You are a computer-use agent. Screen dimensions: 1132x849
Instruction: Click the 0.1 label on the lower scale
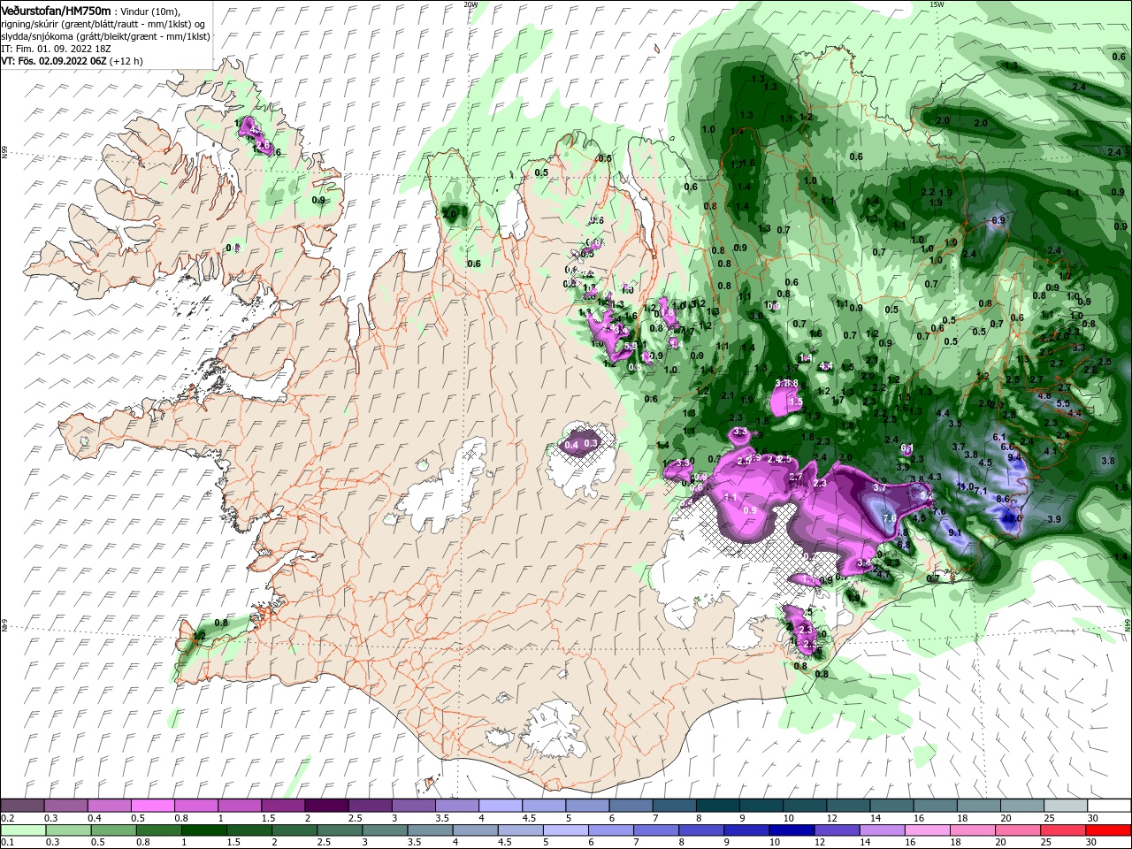(7, 843)
